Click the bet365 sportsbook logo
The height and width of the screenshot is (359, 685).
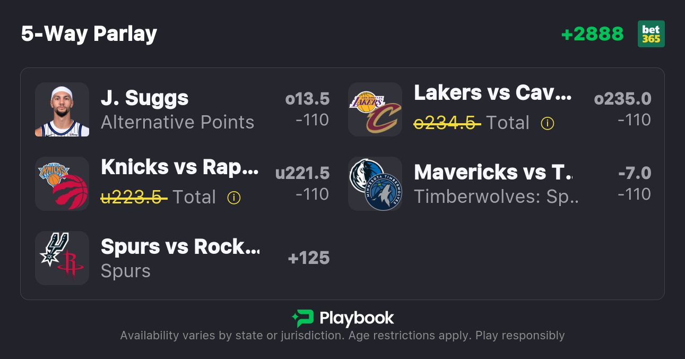pyautogui.click(x=651, y=34)
